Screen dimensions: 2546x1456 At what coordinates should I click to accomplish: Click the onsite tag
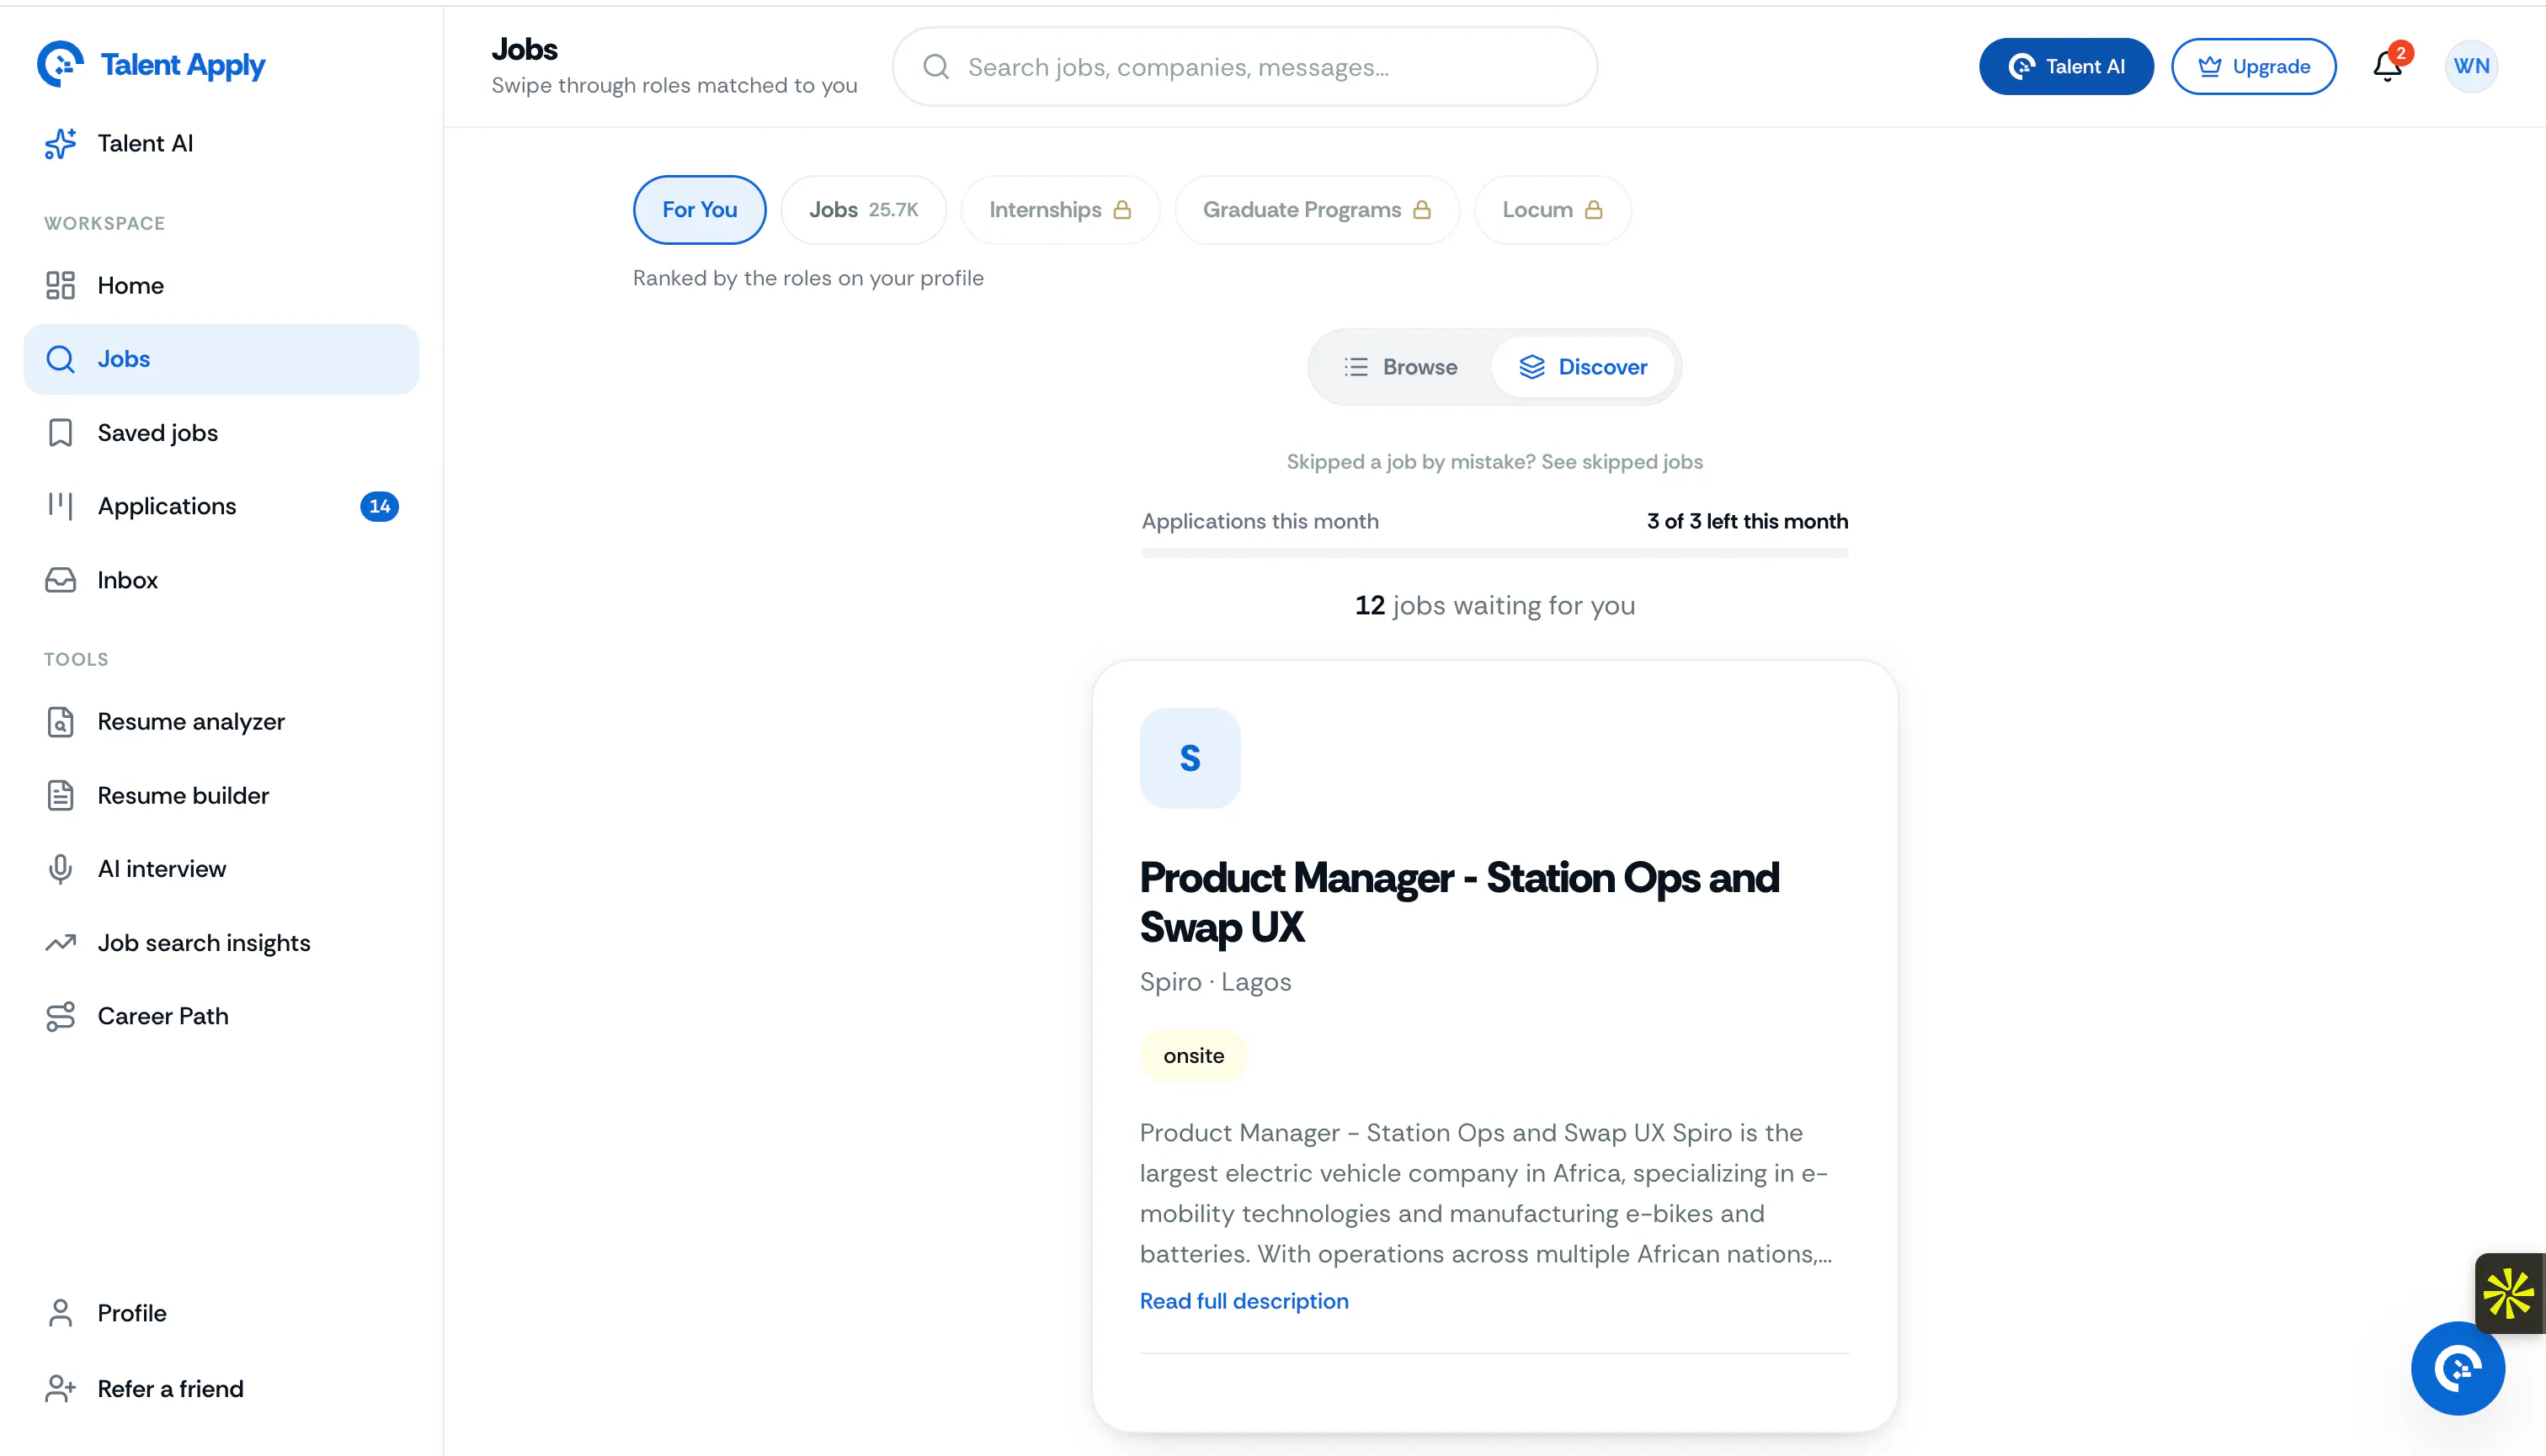point(1194,1056)
